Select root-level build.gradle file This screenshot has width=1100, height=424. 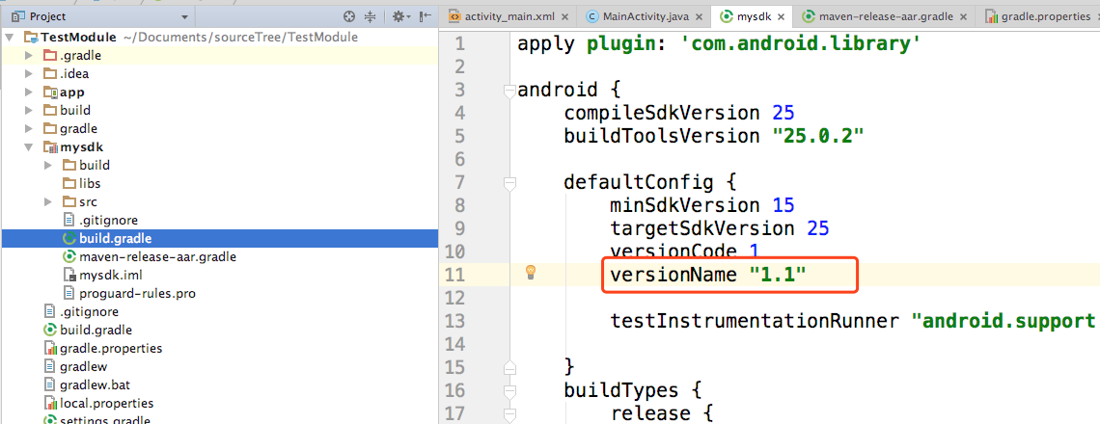tap(96, 330)
